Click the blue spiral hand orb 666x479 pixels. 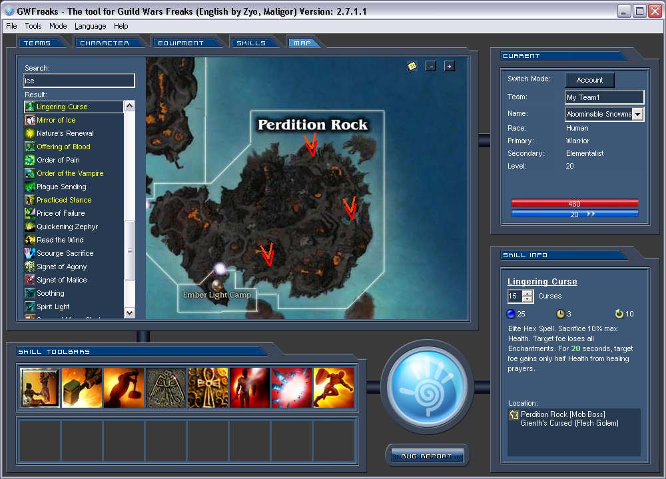point(428,388)
